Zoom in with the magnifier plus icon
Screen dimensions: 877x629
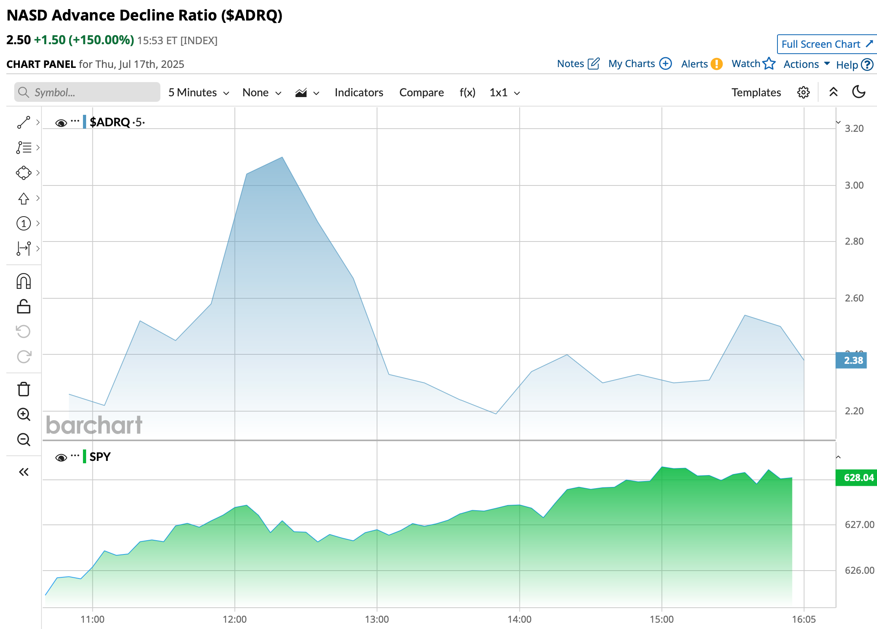(x=24, y=414)
